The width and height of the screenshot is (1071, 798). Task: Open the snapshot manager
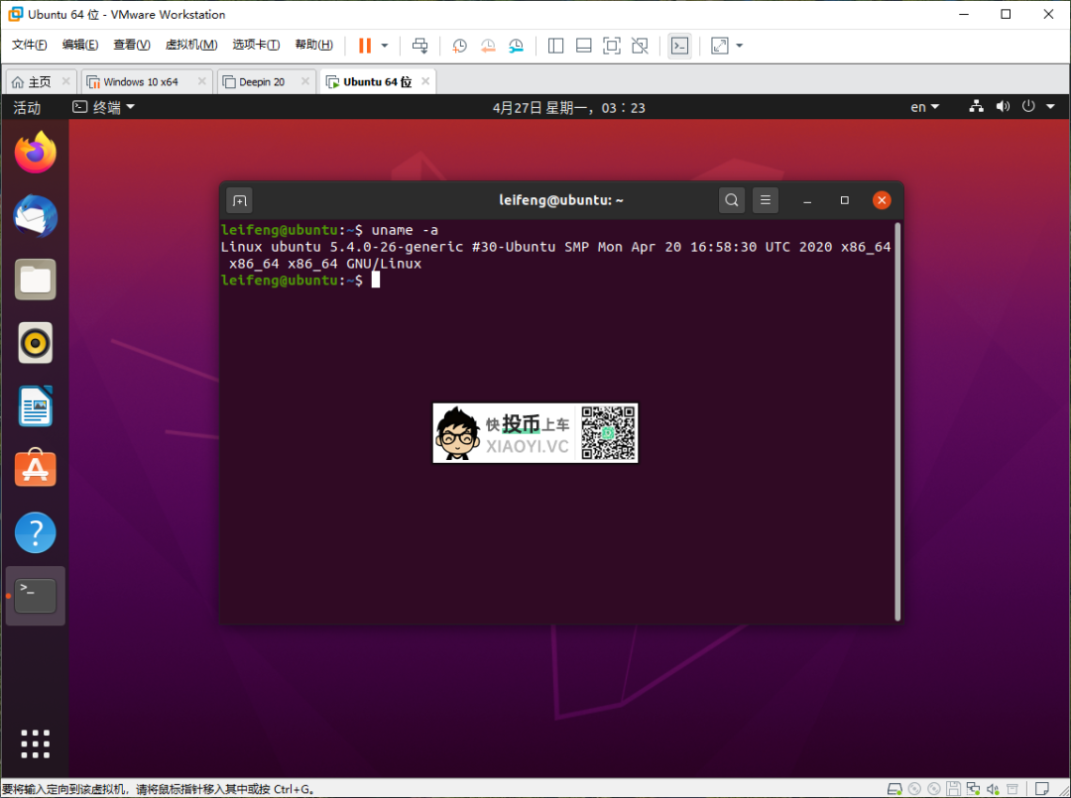[x=516, y=46]
